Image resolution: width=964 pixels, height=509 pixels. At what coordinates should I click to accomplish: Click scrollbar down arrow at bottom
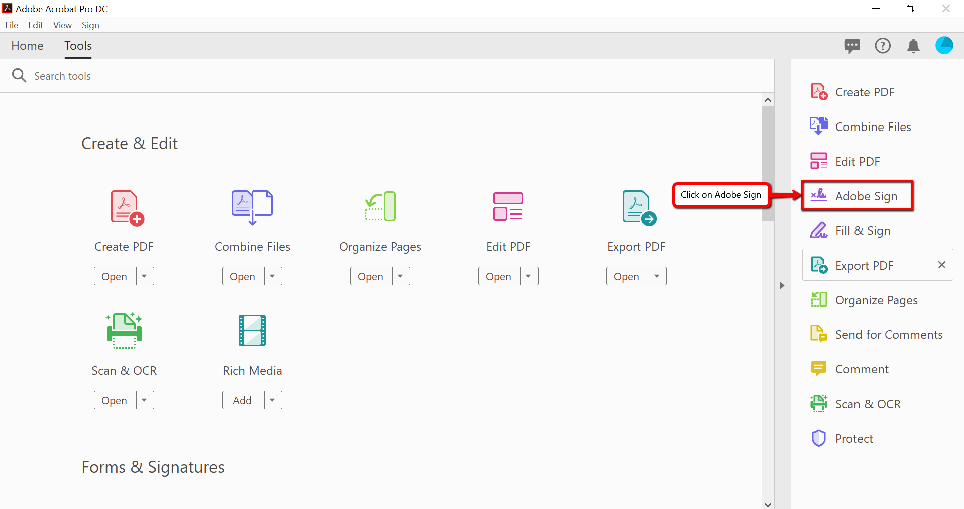[767, 504]
